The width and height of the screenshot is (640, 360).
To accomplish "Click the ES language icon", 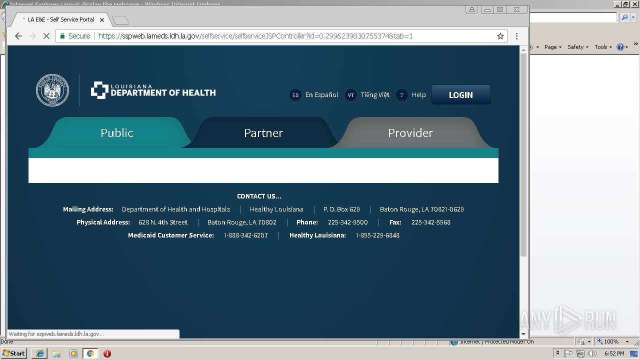I will pos(295,95).
